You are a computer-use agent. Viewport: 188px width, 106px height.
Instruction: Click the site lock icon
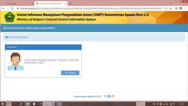tap(18, 8)
